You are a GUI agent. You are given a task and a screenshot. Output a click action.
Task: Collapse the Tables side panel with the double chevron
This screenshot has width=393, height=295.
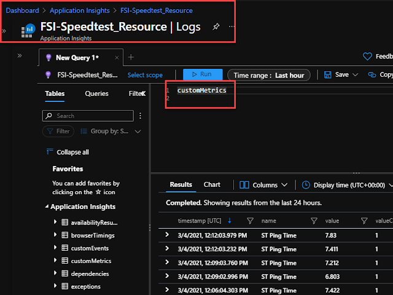143,93
